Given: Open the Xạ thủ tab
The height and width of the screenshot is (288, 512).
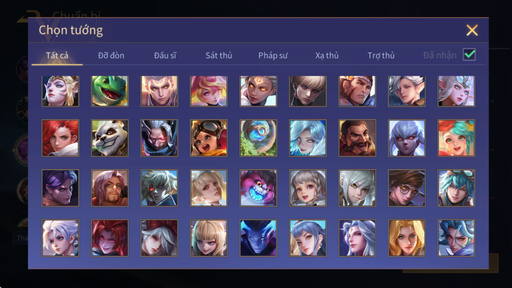Looking at the screenshot, I should pos(327,56).
